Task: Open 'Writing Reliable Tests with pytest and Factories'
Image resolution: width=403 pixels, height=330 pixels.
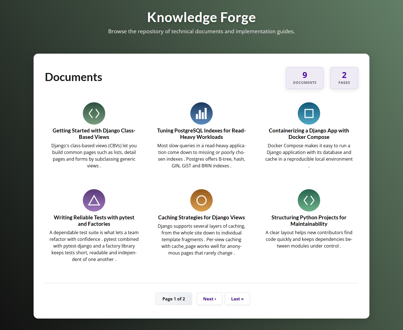Action: (x=94, y=221)
